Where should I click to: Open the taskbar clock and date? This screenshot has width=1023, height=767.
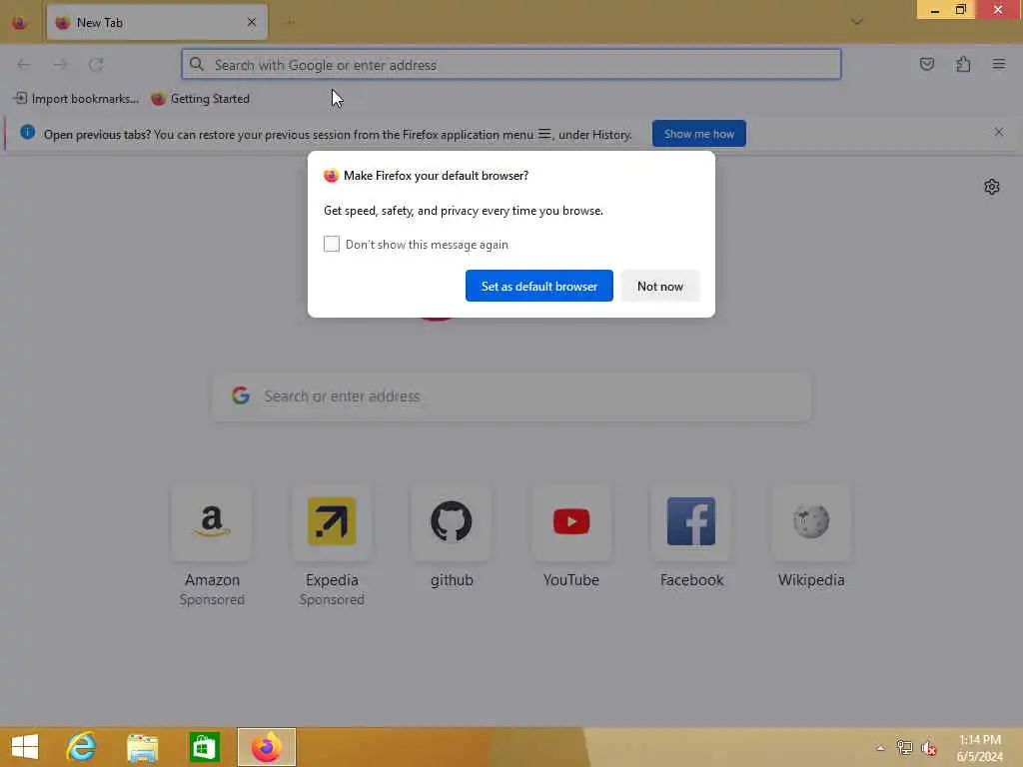(x=979, y=748)
